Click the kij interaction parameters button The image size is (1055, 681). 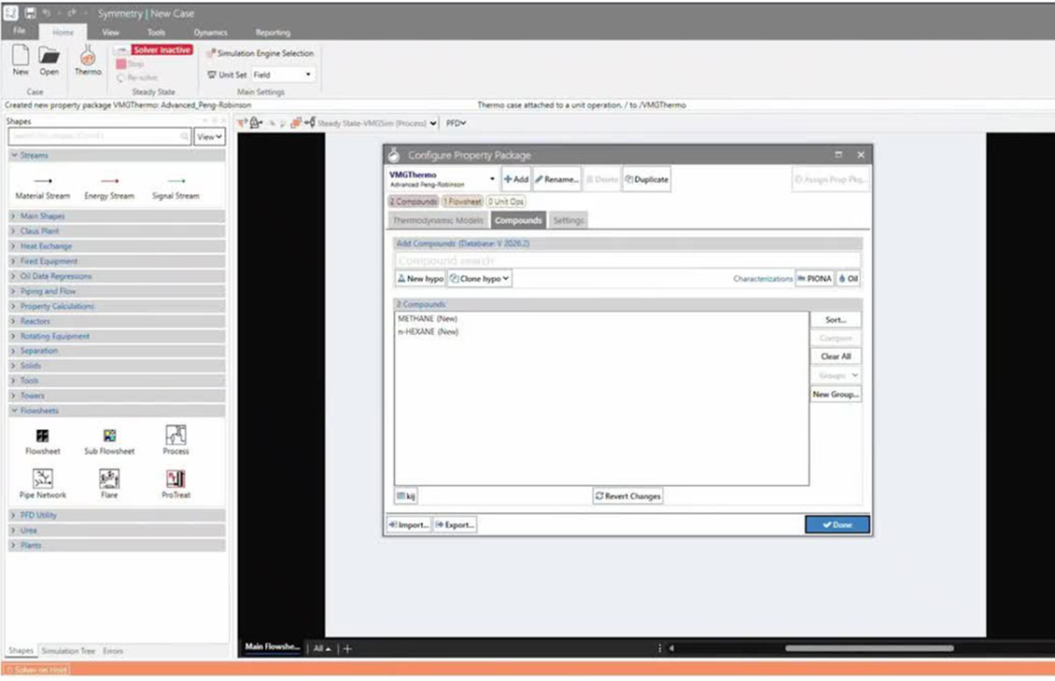406,496
